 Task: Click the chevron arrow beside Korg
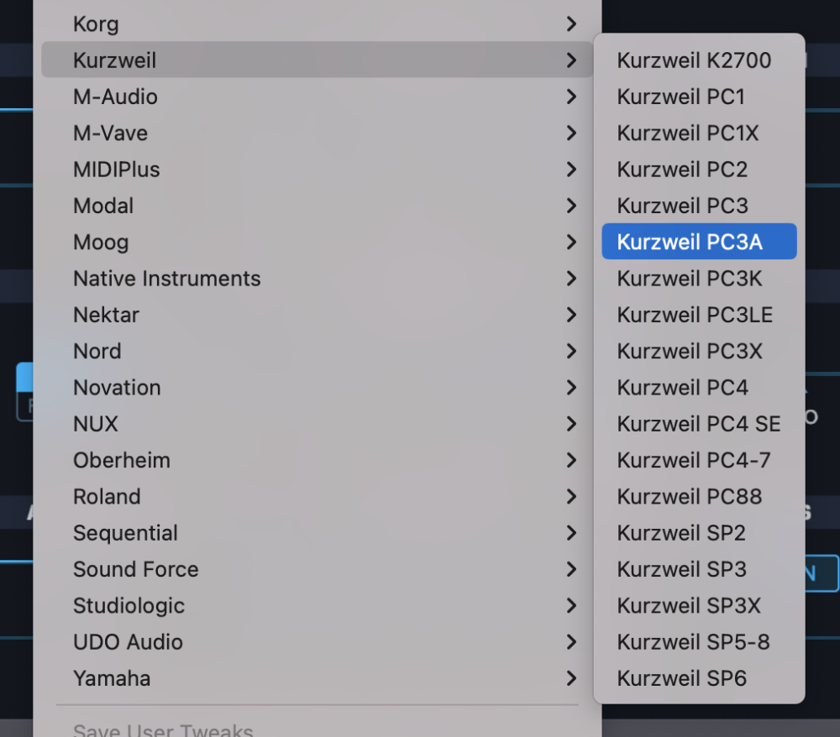571,24
